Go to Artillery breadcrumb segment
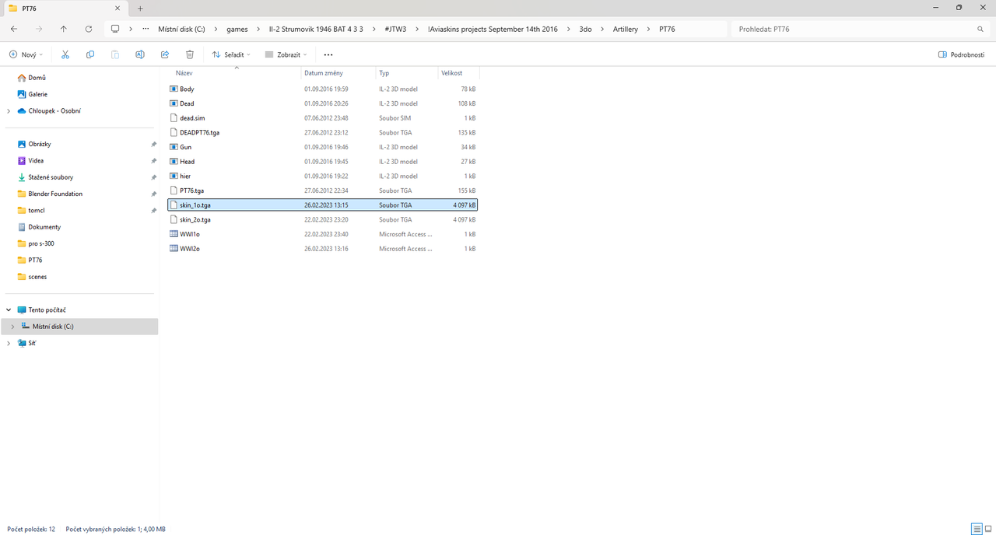This screenshot has width=996, height=535. pyautogui.click(x=625, y=29)
